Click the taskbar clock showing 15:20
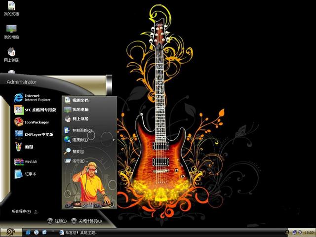 pyautogui.click(x=310, y=233)
